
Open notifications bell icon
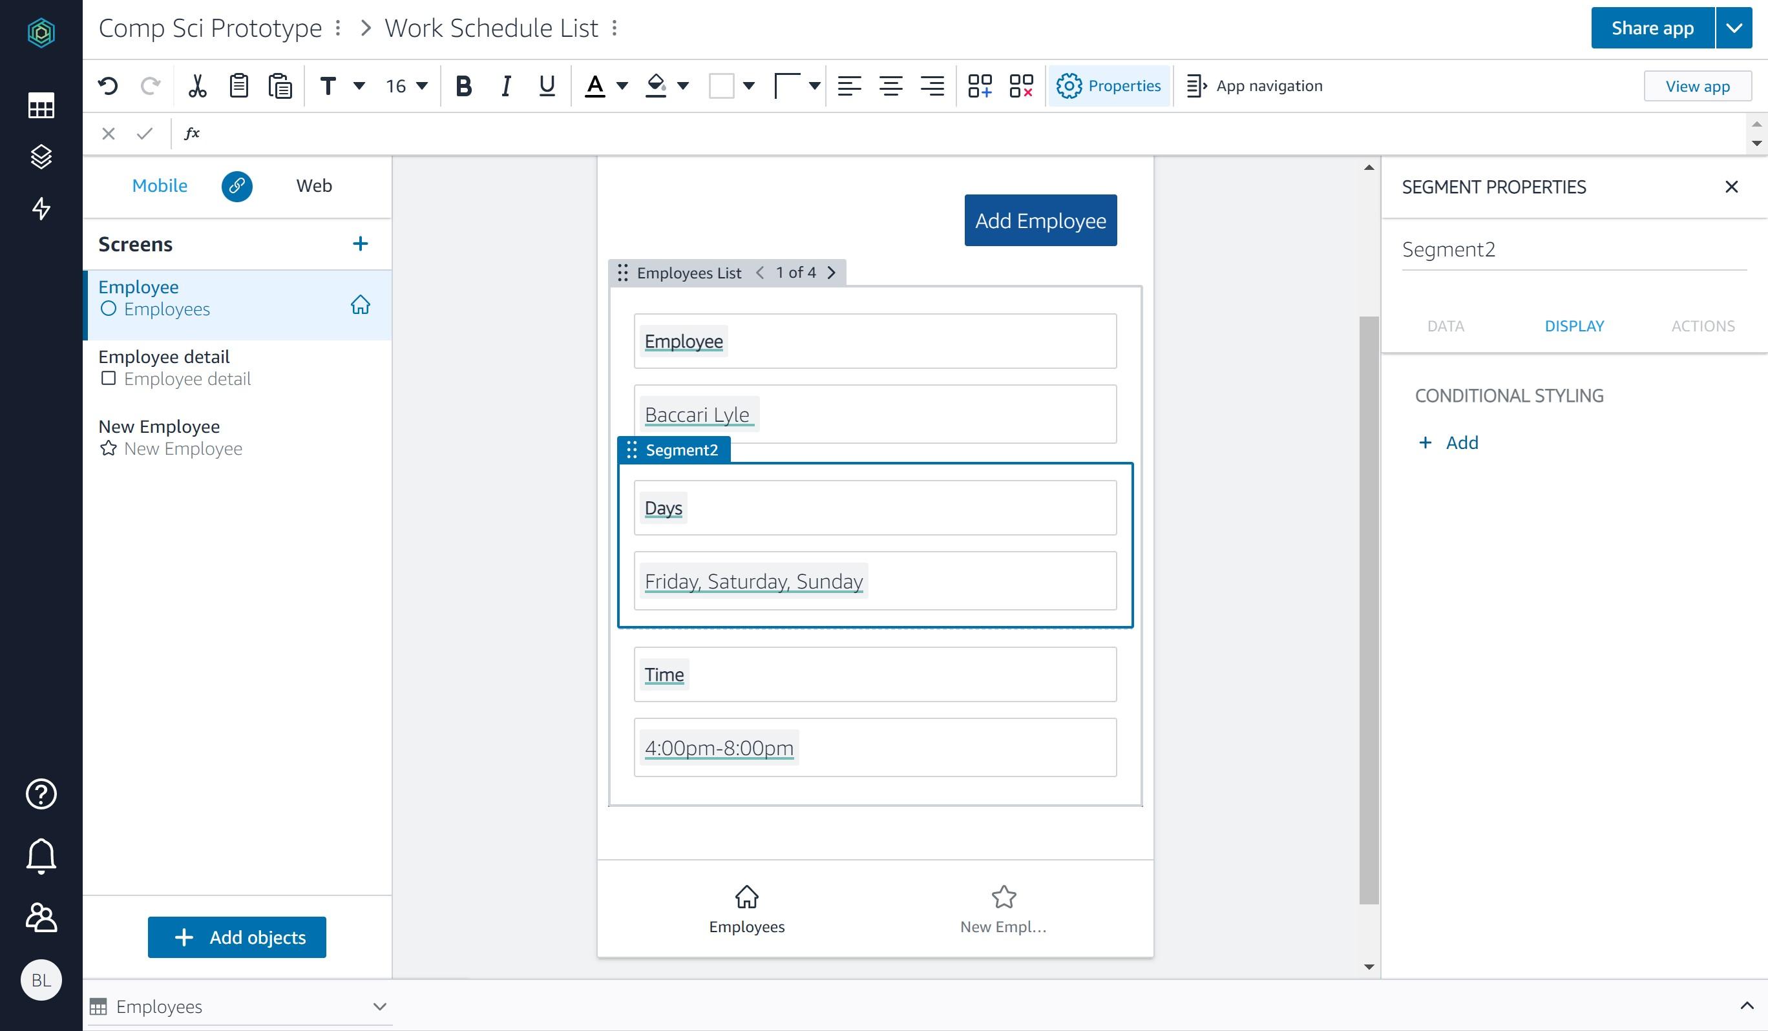coord(41,857)
